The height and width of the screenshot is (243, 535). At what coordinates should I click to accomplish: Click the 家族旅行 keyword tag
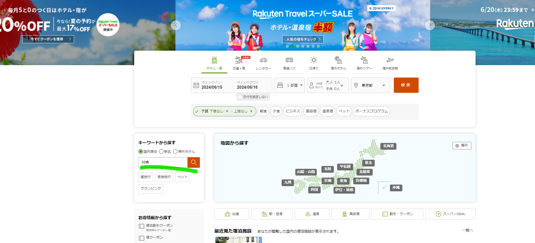click(164, 177)
